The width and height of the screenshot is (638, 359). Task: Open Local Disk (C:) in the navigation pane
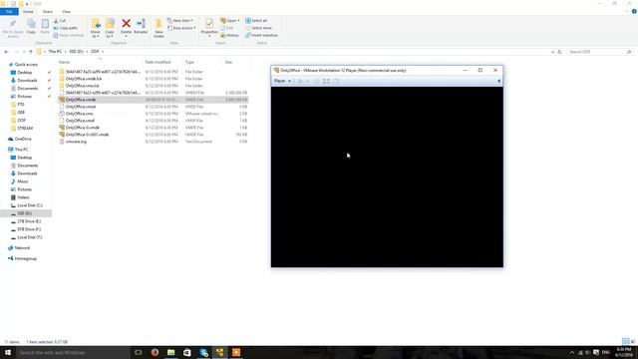coord(30,205)
